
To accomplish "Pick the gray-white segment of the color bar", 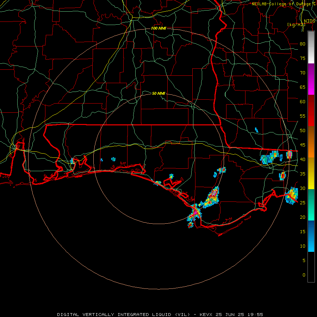I will pyautogui.click(x=311, y=47).
